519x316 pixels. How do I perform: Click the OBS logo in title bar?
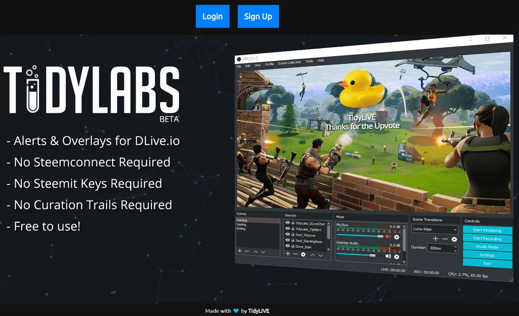(239, 59)
